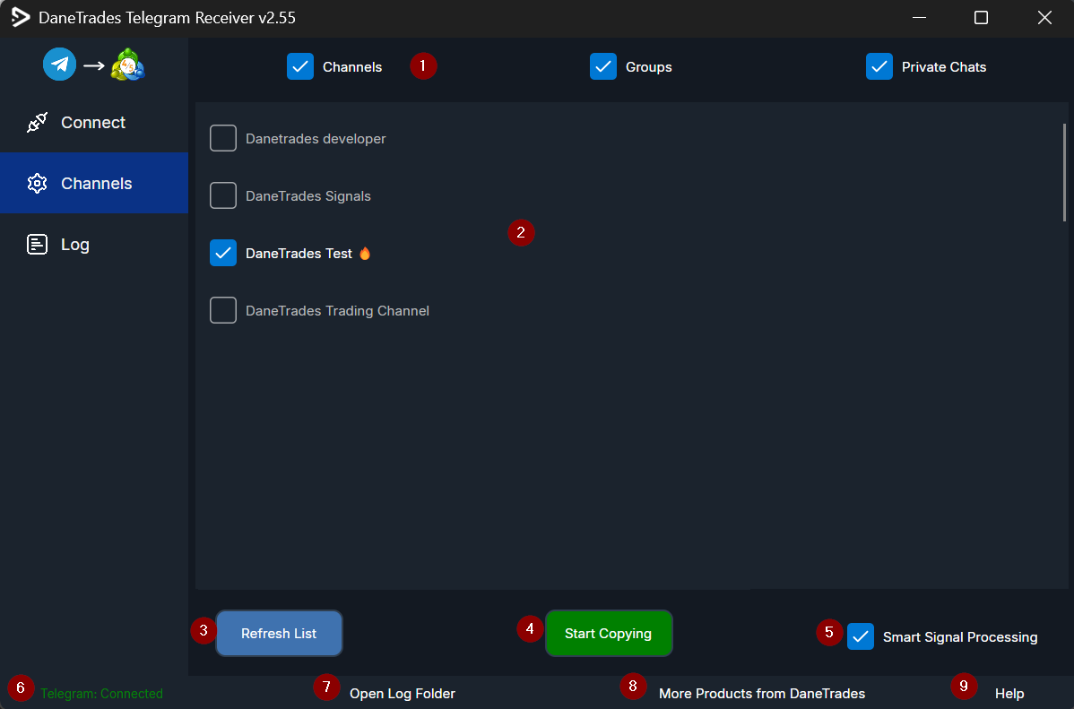The image size is (1074, 709).
Task: Click the Telegram: Connected status text
Action: [101, 694]
